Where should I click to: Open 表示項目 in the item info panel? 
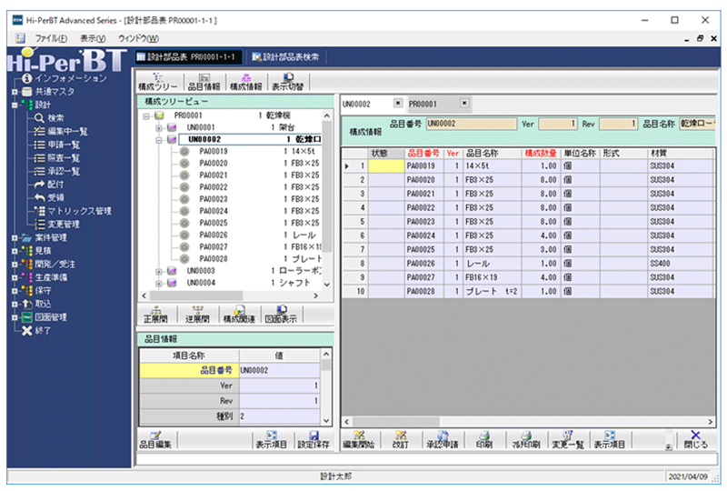[271, 439]
